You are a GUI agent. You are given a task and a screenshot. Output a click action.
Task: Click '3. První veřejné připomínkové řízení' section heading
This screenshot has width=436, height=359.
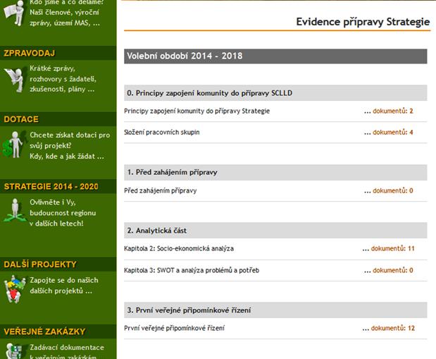(275, 310)
